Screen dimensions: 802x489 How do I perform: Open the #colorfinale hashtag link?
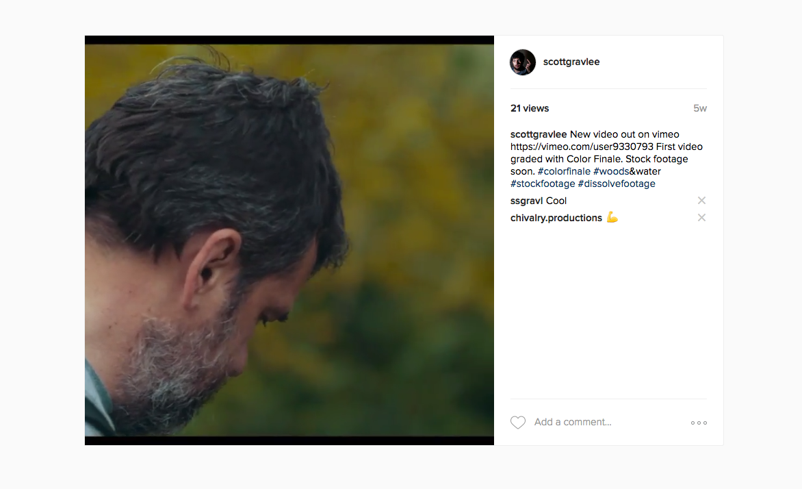click(564, 171)
